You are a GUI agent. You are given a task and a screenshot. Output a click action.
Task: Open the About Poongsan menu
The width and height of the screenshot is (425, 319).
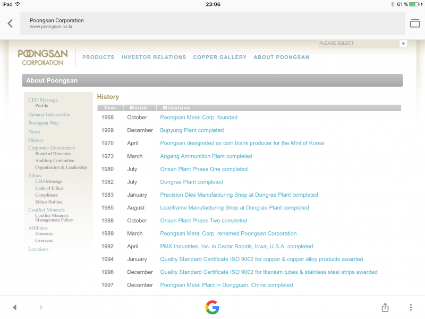click(281, 57)
